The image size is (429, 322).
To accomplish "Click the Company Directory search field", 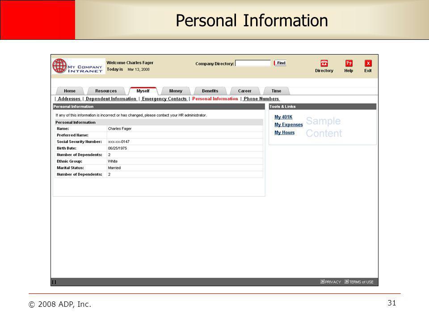I will coord(253,63).
